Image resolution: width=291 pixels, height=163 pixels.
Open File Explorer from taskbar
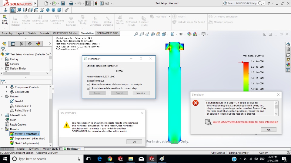click(131, 159)
